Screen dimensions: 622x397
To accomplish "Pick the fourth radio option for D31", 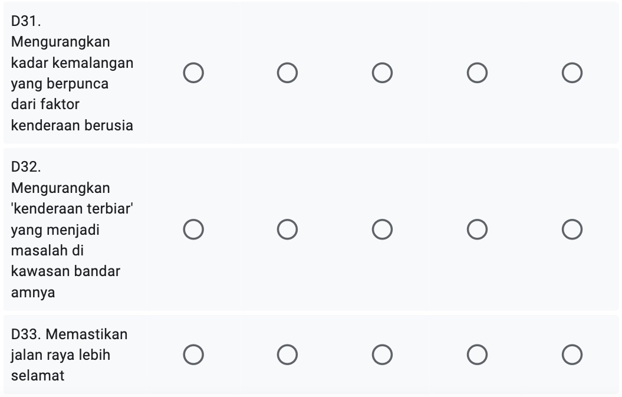I will [477, 74].
